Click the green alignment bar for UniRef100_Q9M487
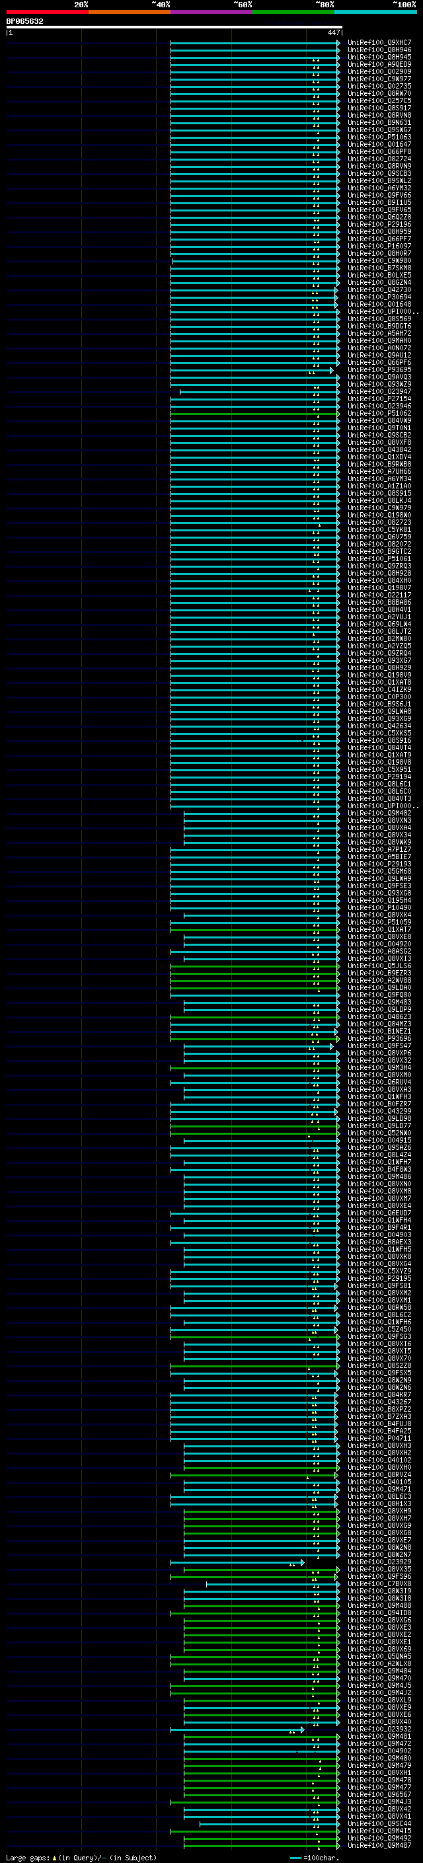This screenshot has height=1863, width=423. (x=261, y=1846)
